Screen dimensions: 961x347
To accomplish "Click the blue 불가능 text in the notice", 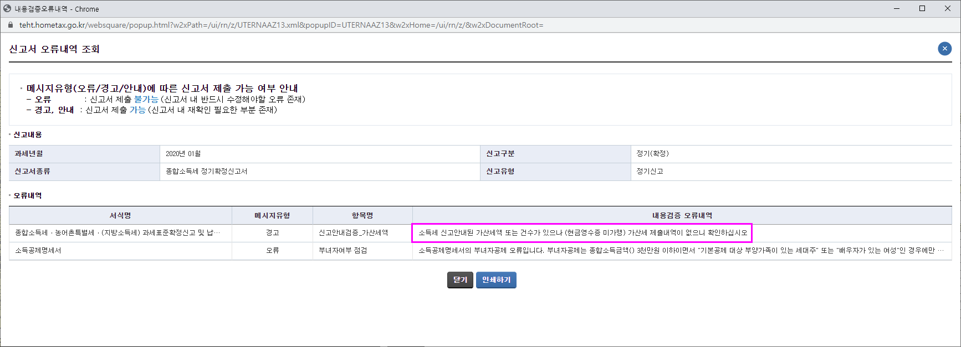I will click(x=146, y=99).
